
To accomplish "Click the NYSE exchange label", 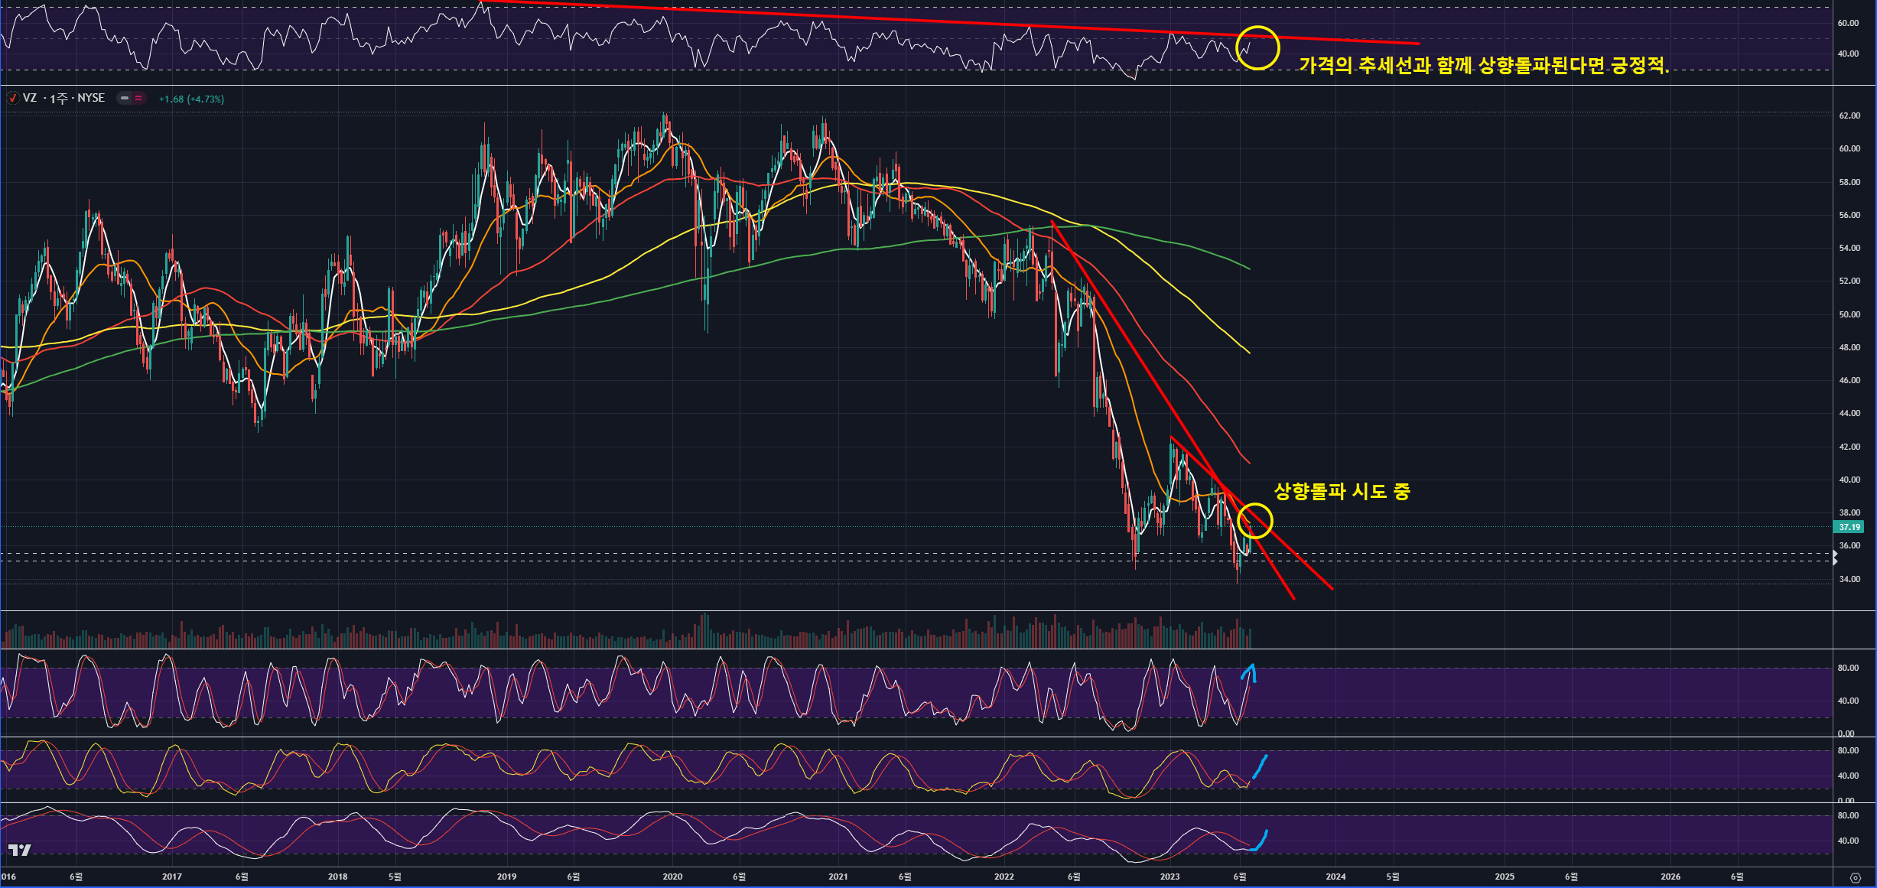I will (91, 98).
